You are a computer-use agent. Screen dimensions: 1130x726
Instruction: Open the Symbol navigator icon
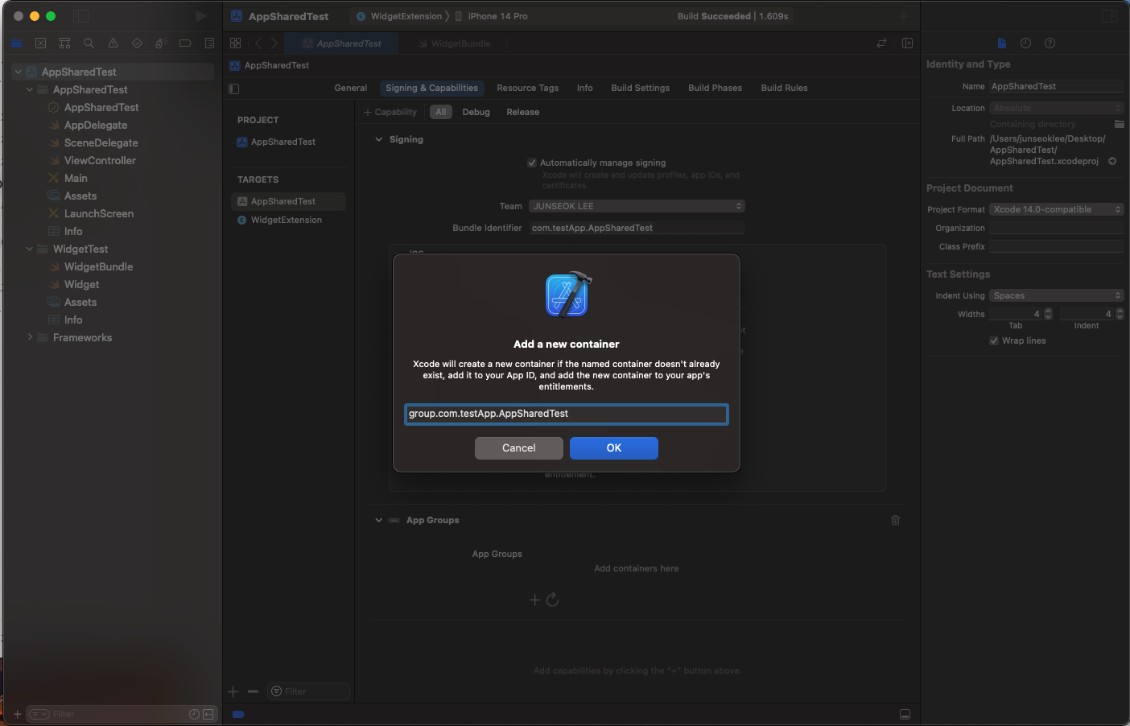click(64, 43)
